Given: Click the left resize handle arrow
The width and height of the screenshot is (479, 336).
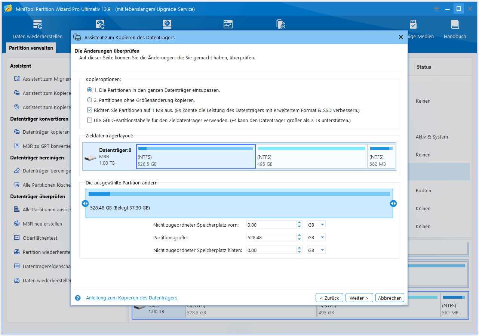Looking at the screenshot, I should click(x=85, y=203).
